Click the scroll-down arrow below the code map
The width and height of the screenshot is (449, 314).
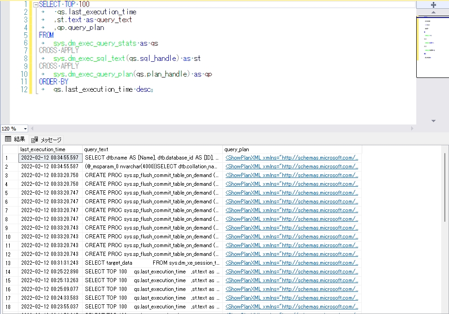[433, 120]
